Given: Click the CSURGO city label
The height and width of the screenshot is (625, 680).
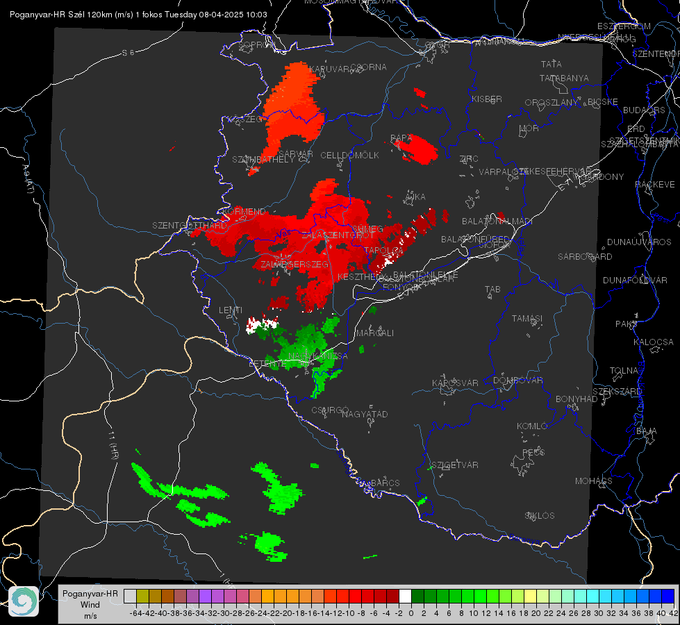Looking at the screenshot, I should pyautogui.click(x=330, y=410).
